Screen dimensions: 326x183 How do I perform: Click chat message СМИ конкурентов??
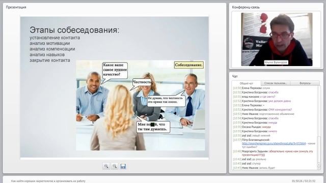[x=262, y=110]
